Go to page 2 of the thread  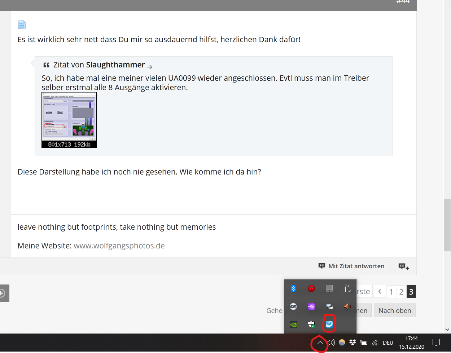click(x=401, y=292)
